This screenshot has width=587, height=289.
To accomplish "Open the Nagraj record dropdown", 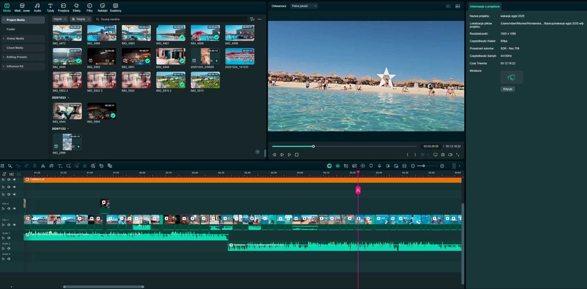I will coord(80,19).
